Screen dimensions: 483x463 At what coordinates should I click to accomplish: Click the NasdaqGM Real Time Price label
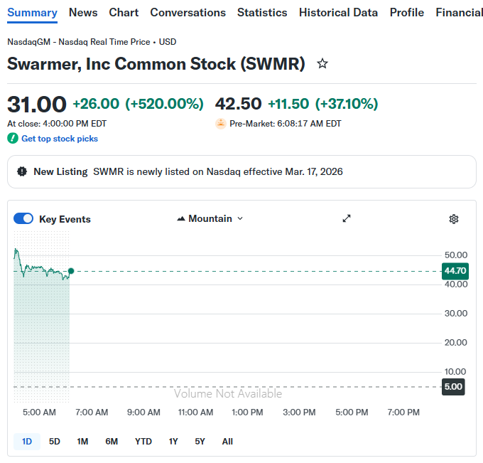pos(92,42)
